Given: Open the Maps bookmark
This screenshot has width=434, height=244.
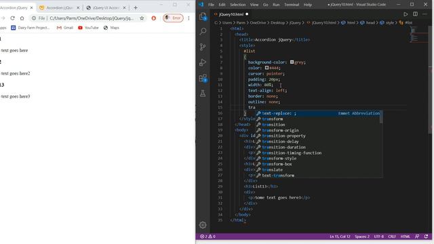Looking at the screenshot, I should (111, 28).
